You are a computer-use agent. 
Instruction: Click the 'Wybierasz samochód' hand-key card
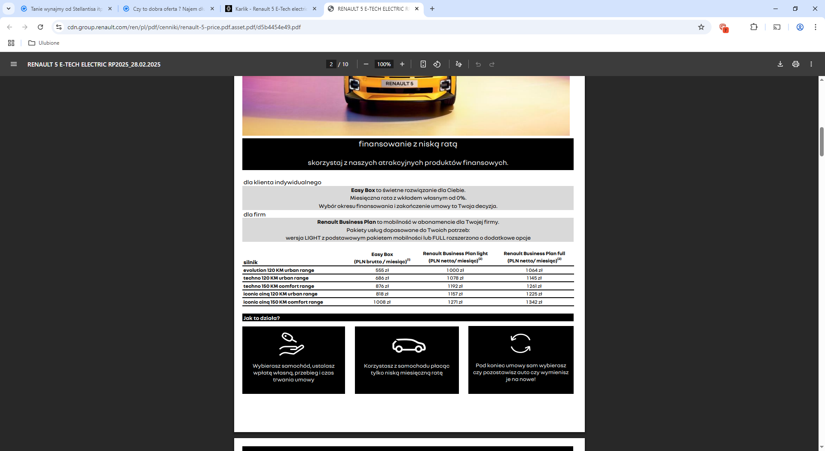coord(293,360)
